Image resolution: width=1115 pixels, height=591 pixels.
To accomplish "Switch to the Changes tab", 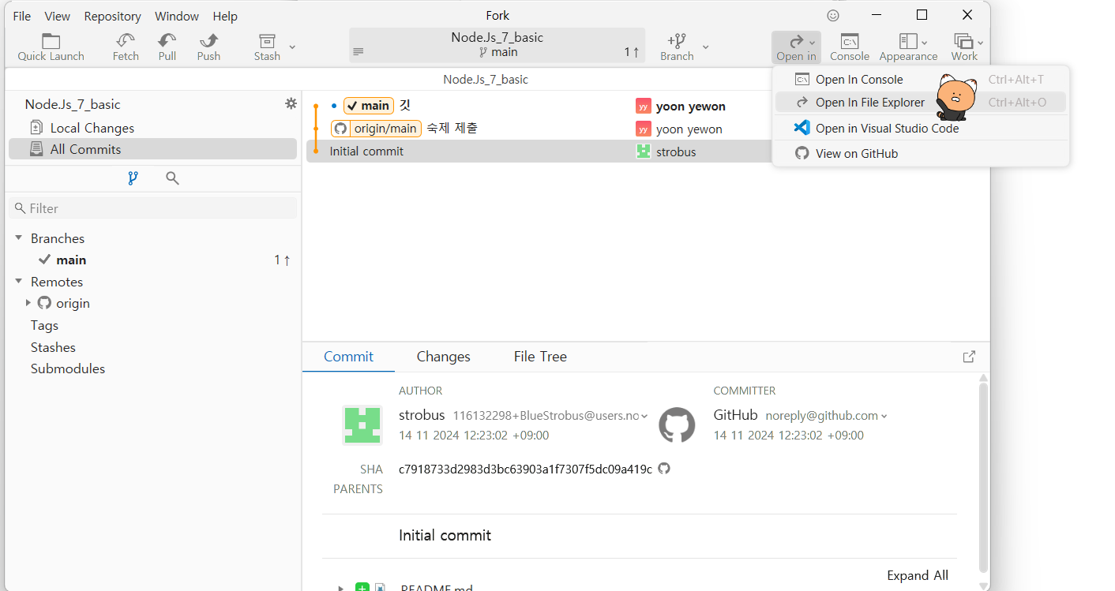I will (x=443, y=357).
